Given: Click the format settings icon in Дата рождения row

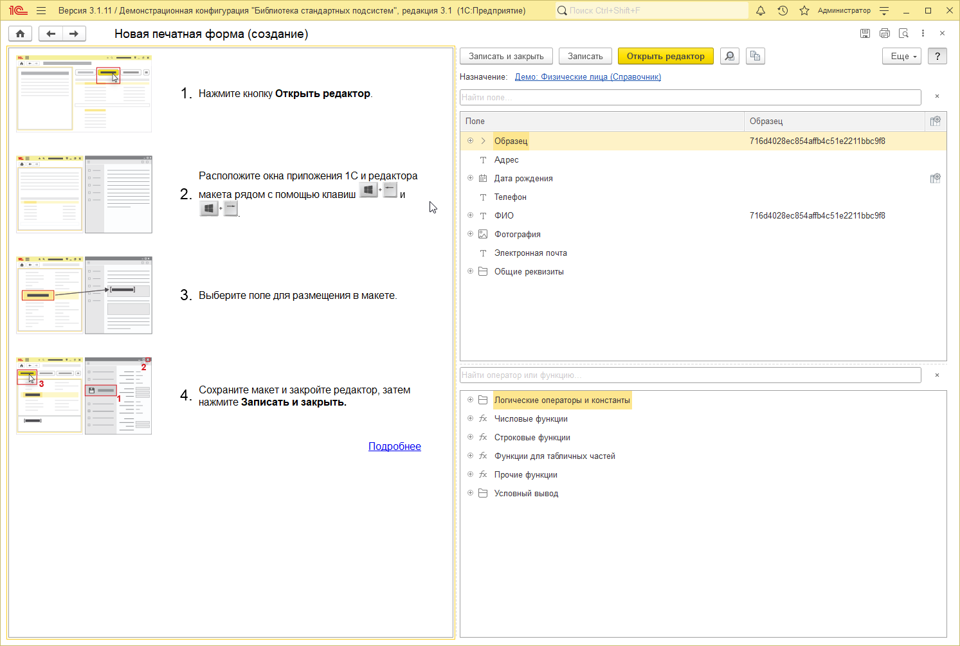Looking at the screenshot, I should tap(935, 178).
